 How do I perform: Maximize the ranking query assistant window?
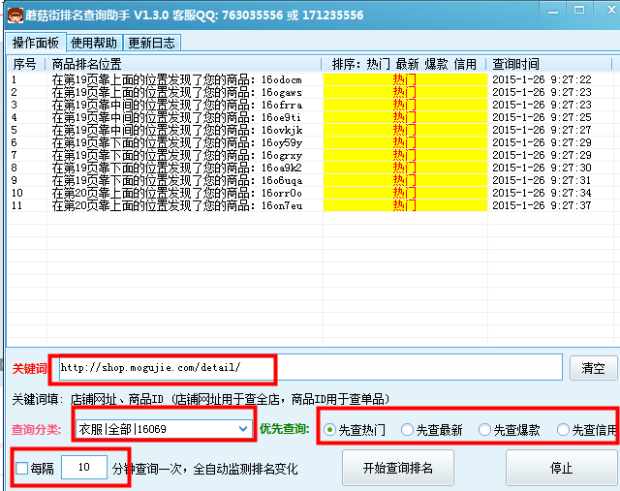(x=579, y=11)
